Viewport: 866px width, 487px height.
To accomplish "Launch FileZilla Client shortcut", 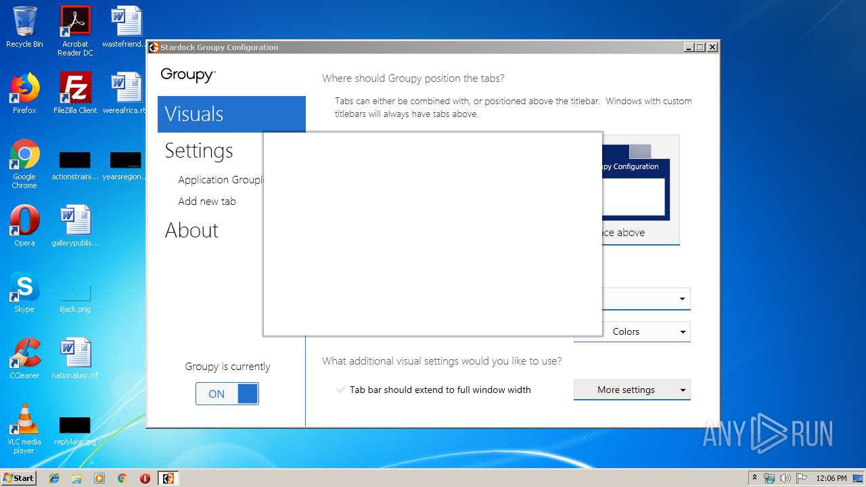I will pos(75,93).
